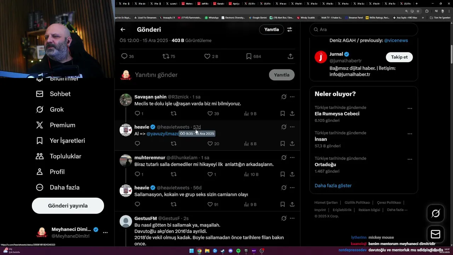
Task: Open more options on heavie 56d reply
Action: tap(292, 188)
